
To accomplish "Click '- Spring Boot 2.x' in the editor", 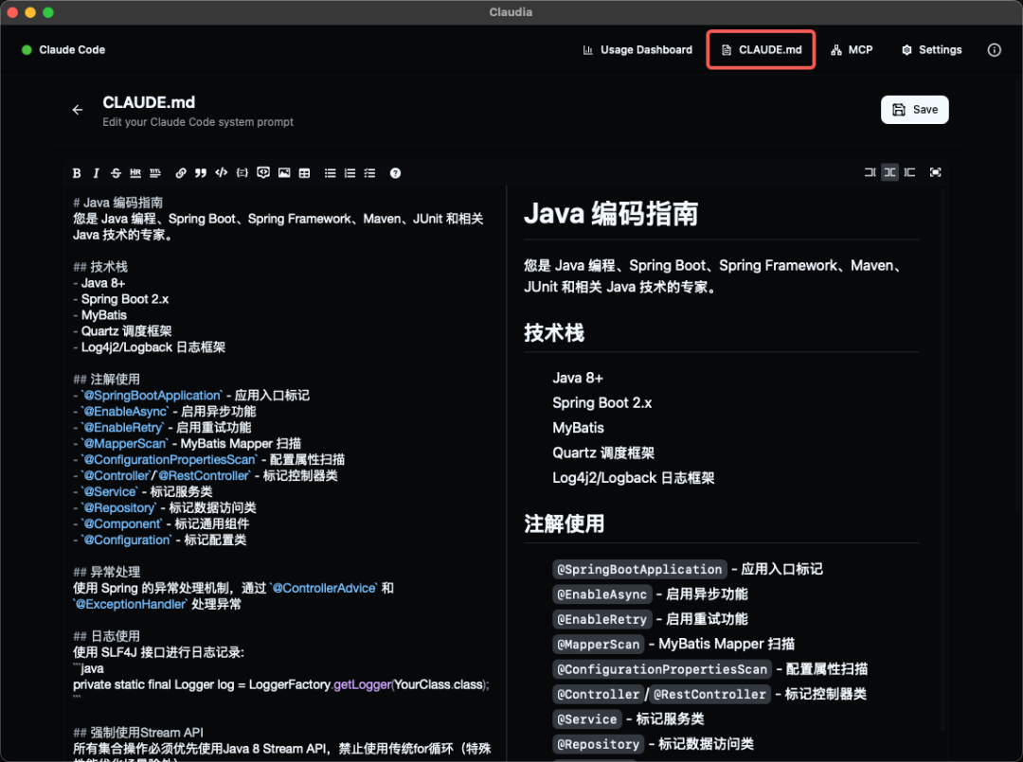I will coord(120,299).
